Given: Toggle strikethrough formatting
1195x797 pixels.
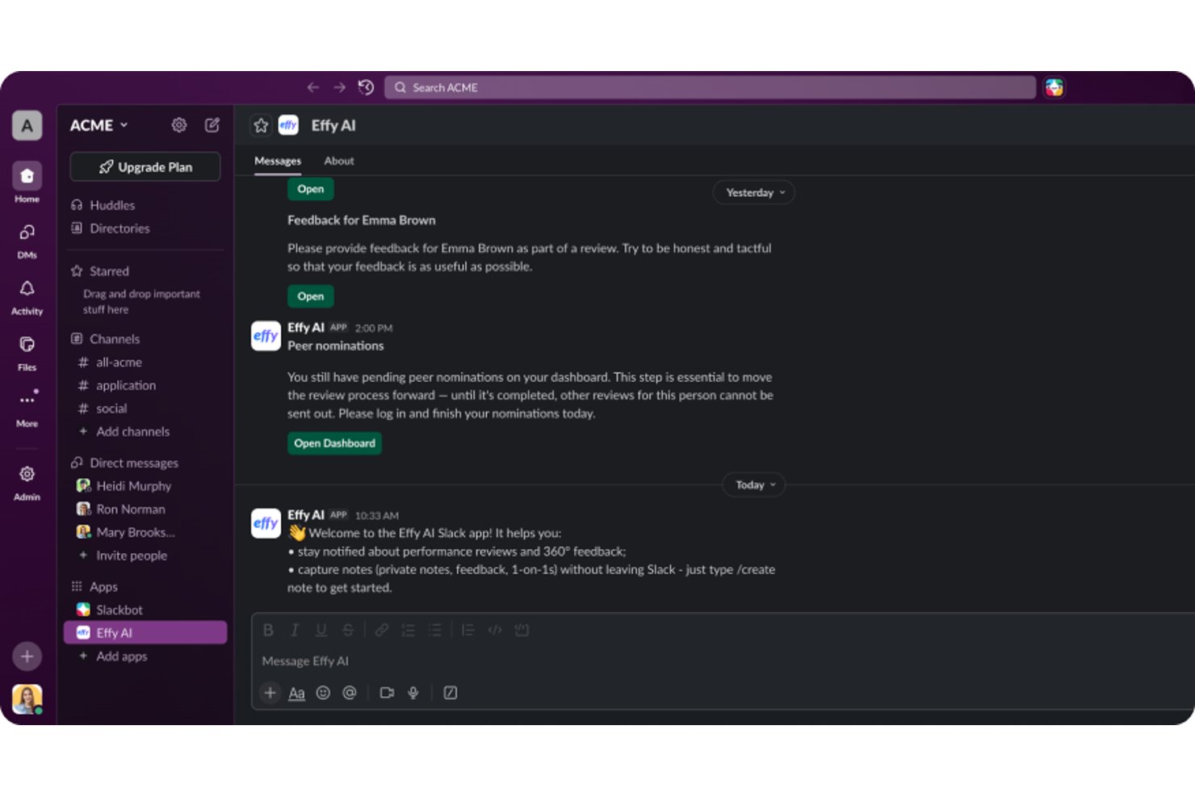Looking at the screenshot, I should pos(348,630).
